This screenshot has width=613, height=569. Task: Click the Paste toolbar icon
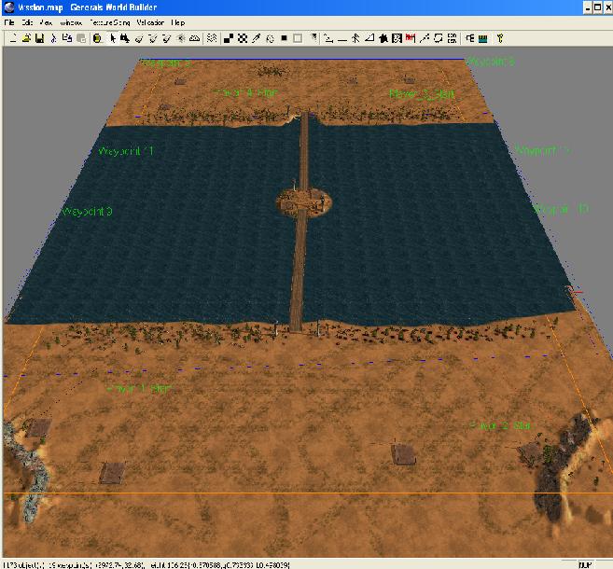tap(80, 38)
